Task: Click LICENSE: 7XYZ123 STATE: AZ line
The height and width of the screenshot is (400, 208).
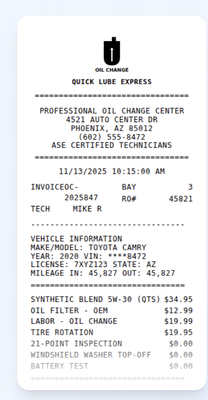Action: click(x=93, y=265)
